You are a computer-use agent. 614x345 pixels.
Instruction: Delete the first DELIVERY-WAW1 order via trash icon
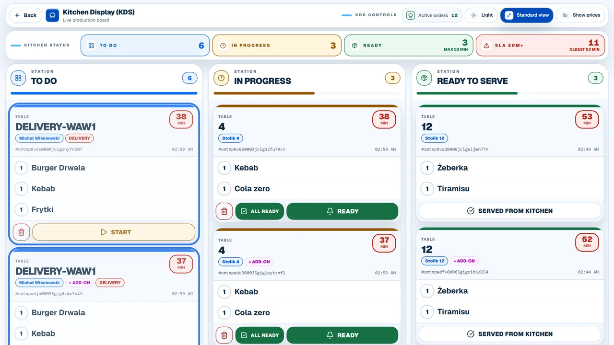pos(21,232)
